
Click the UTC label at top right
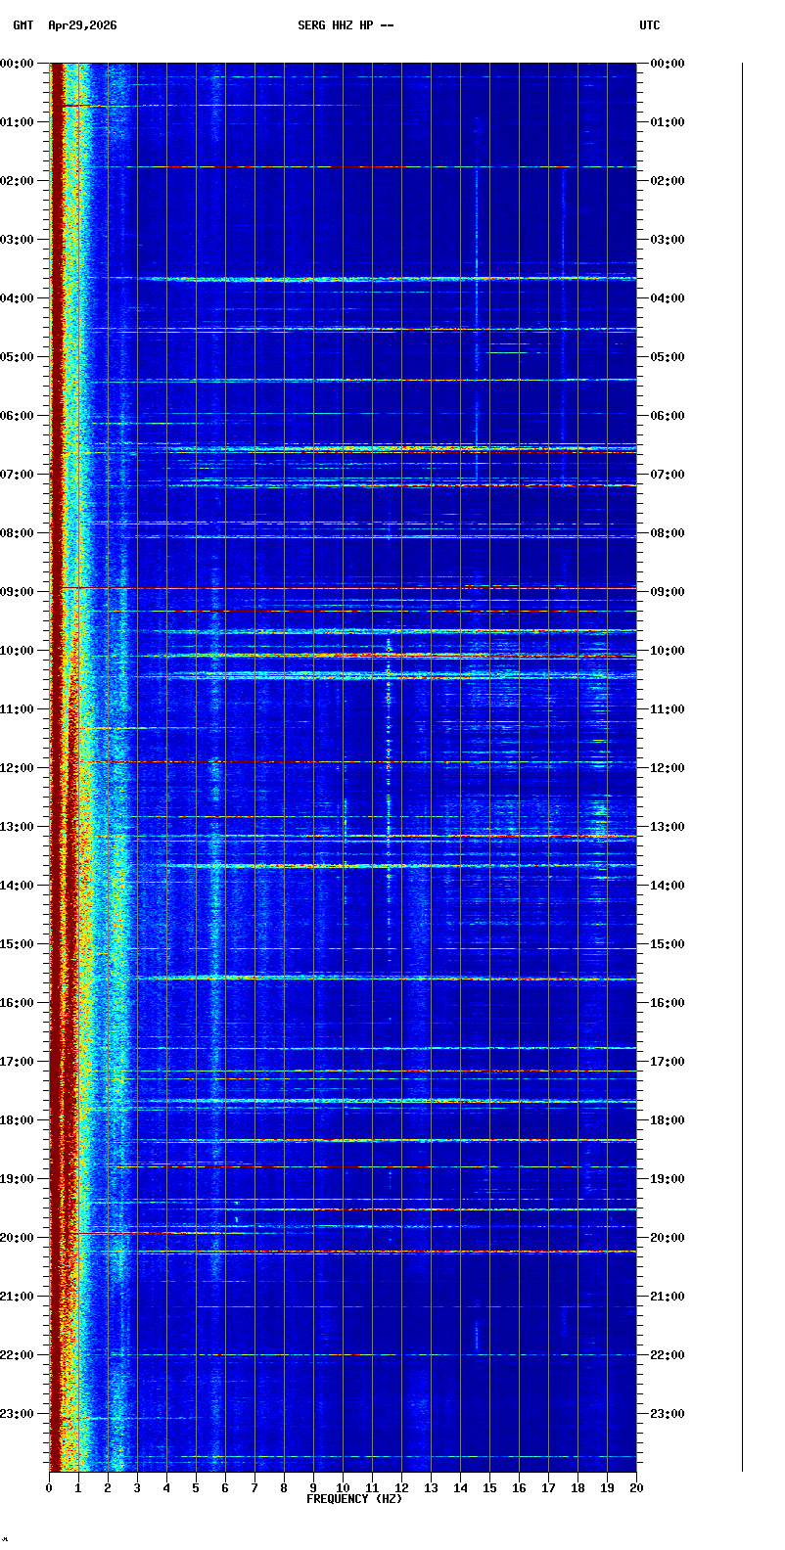pos(650,25)
